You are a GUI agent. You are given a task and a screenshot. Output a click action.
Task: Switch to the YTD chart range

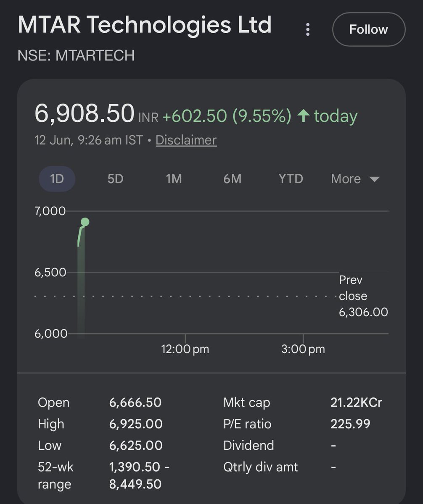(x=291, y=179)
